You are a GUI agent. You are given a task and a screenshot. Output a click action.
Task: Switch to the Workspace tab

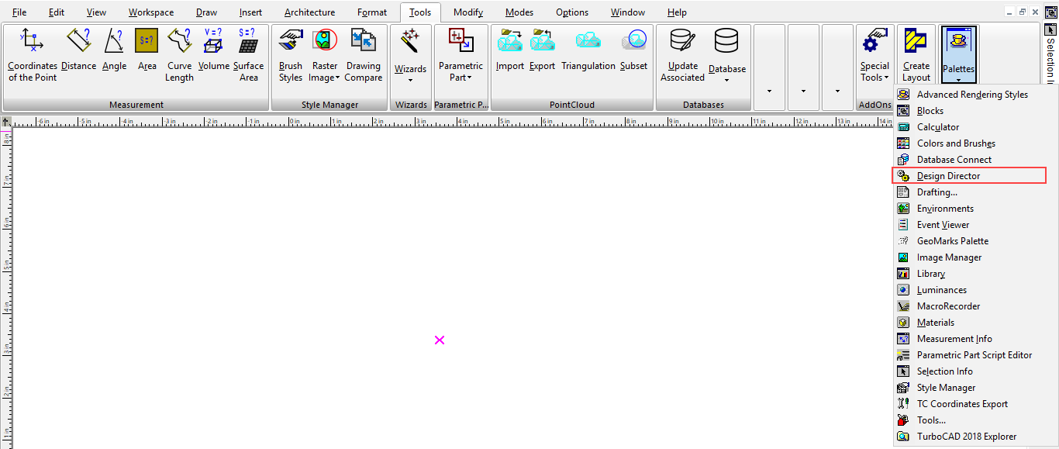151,12
